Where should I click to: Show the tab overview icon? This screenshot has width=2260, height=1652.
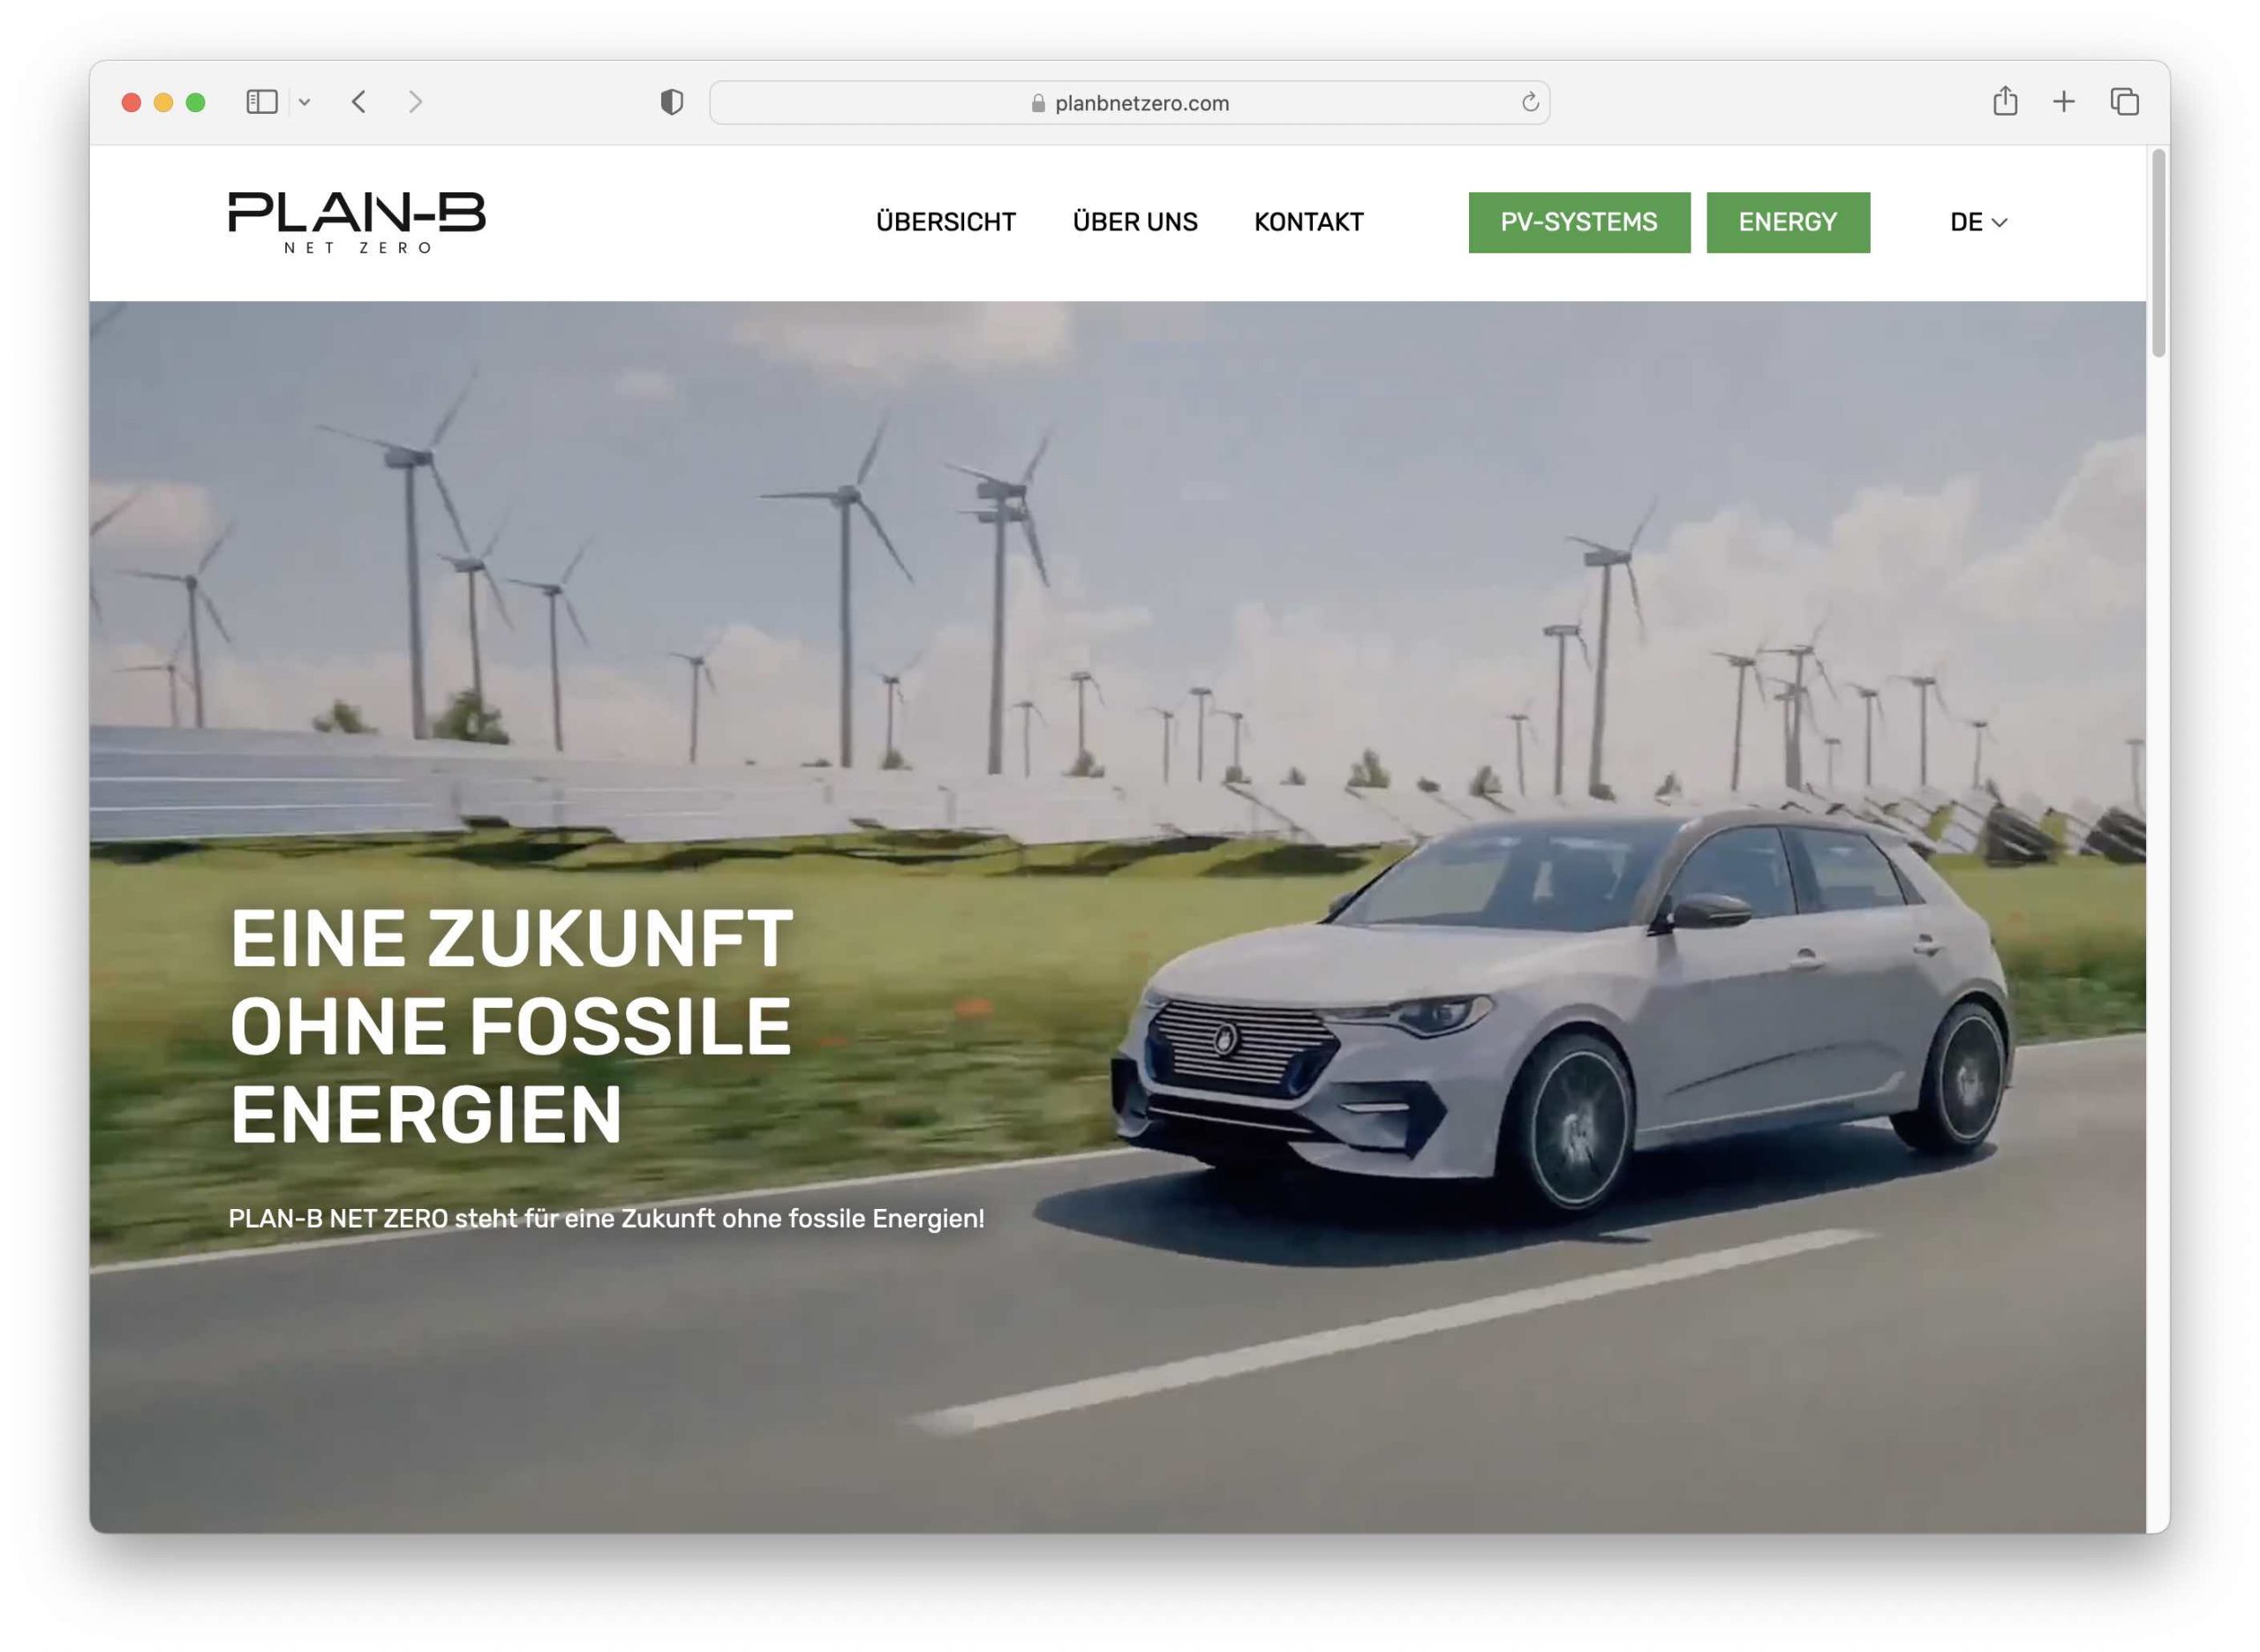click(x=2123, y=101)
